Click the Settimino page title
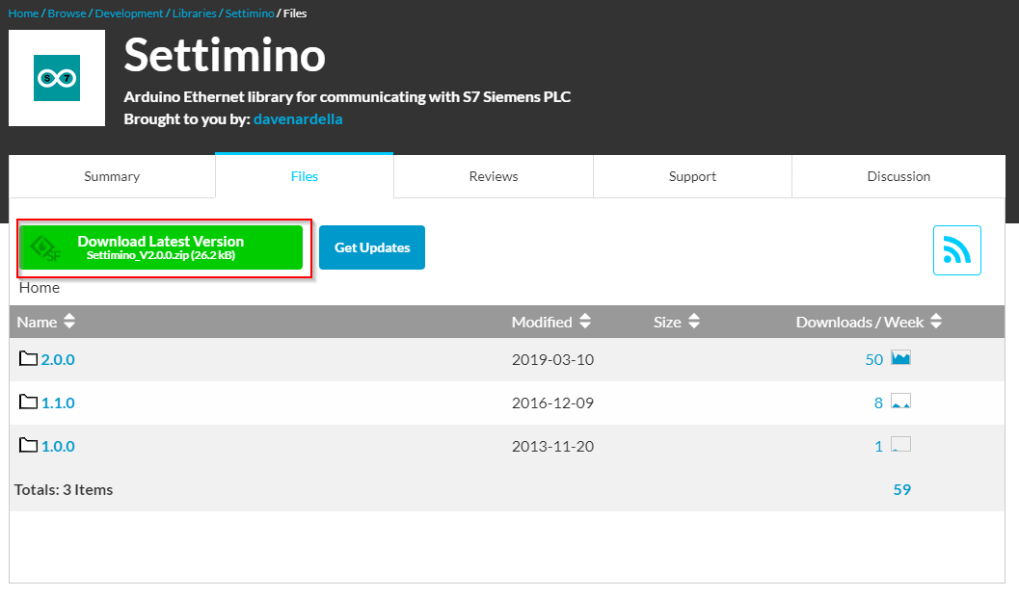The height and width of the screenshot is (597, 1019). point(225,55)
